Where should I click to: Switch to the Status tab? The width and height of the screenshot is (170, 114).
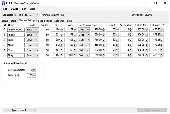(x=5, y=21)
